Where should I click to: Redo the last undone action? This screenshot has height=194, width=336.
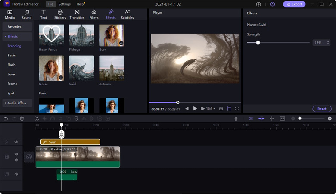[x=14, y=119]
